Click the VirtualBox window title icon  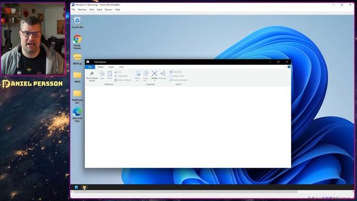tap(73, 4)
